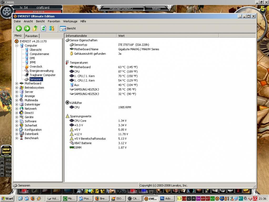
Task: Expand the Server tree node
Action: (17, 92)
